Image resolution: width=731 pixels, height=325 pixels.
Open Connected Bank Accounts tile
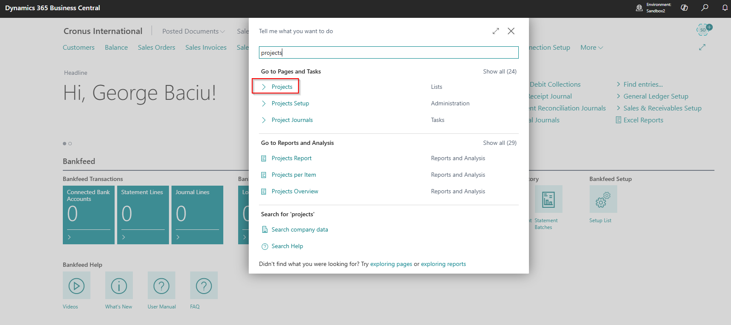click(89, 215)
